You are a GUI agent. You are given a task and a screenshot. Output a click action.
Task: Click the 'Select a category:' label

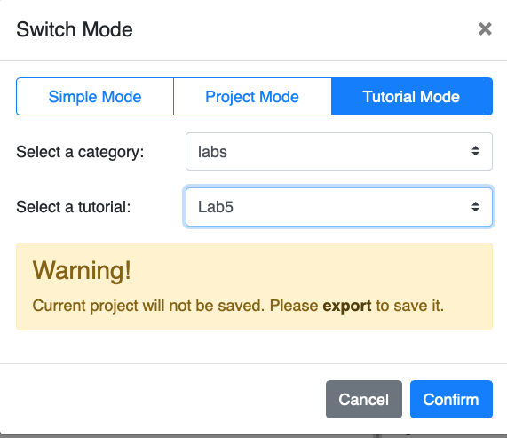[80, 152]
